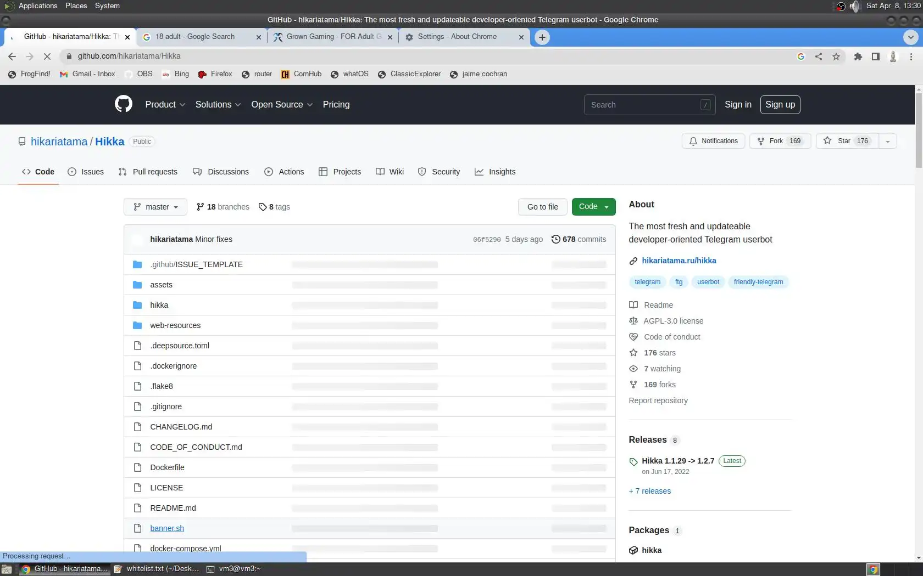
Task: Click the Chrome icon in the bottom panel
Action: click(873, 569)
